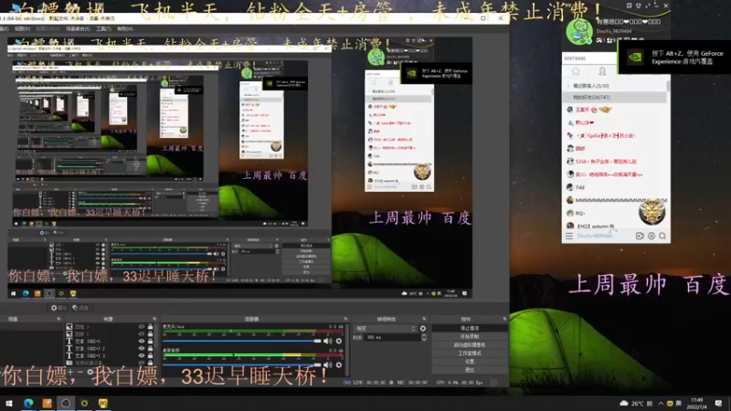Pop out the scene transitions dock
Screen dimensions: 731x411
click(424, 319)
